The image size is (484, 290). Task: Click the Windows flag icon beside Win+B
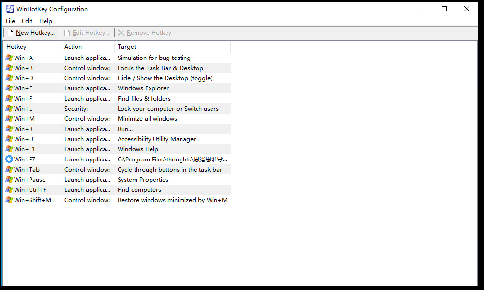coord(9,68)
